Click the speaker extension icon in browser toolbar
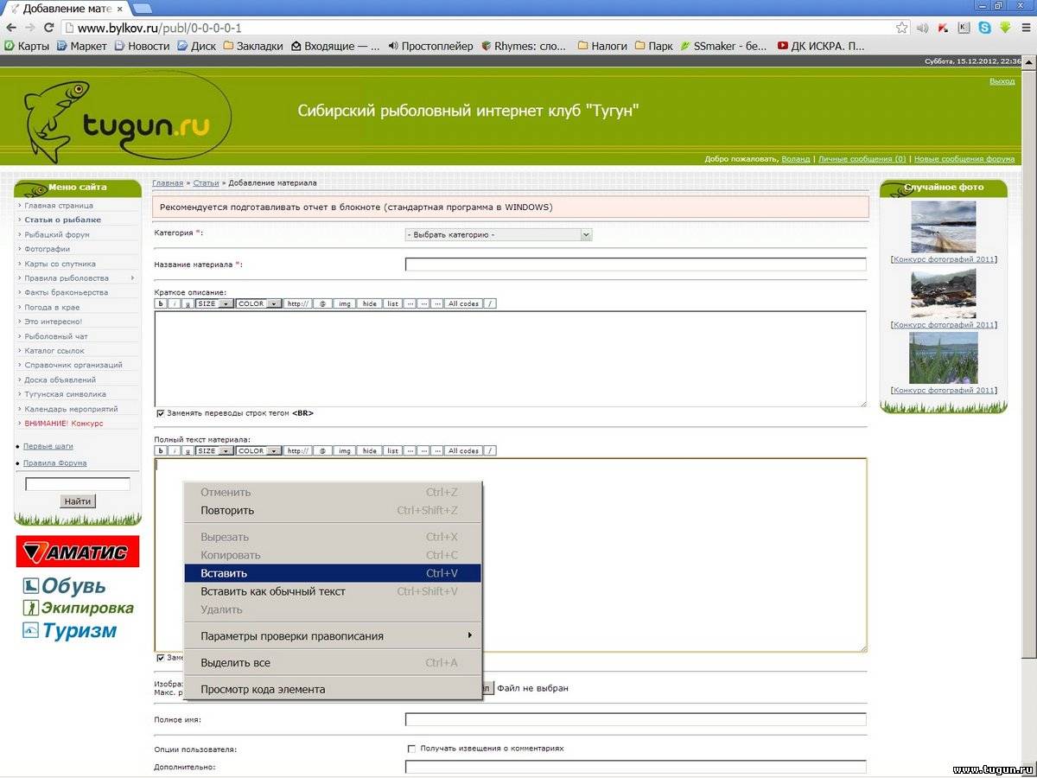The width and height of the screenshot is (1037, 778). 923,28
